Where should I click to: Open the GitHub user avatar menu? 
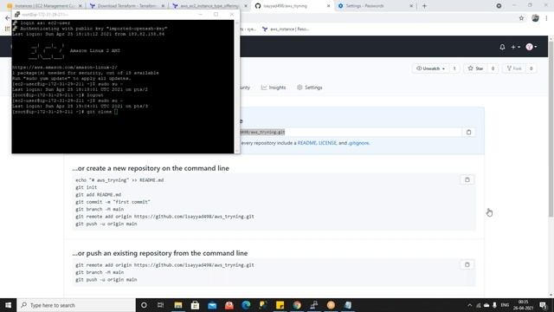click(531, 47)
